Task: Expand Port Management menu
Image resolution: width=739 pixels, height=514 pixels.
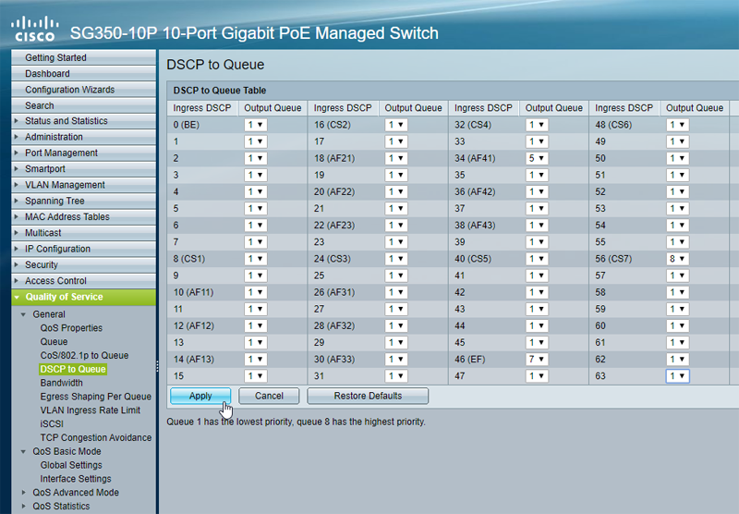Action: [83, 153]
